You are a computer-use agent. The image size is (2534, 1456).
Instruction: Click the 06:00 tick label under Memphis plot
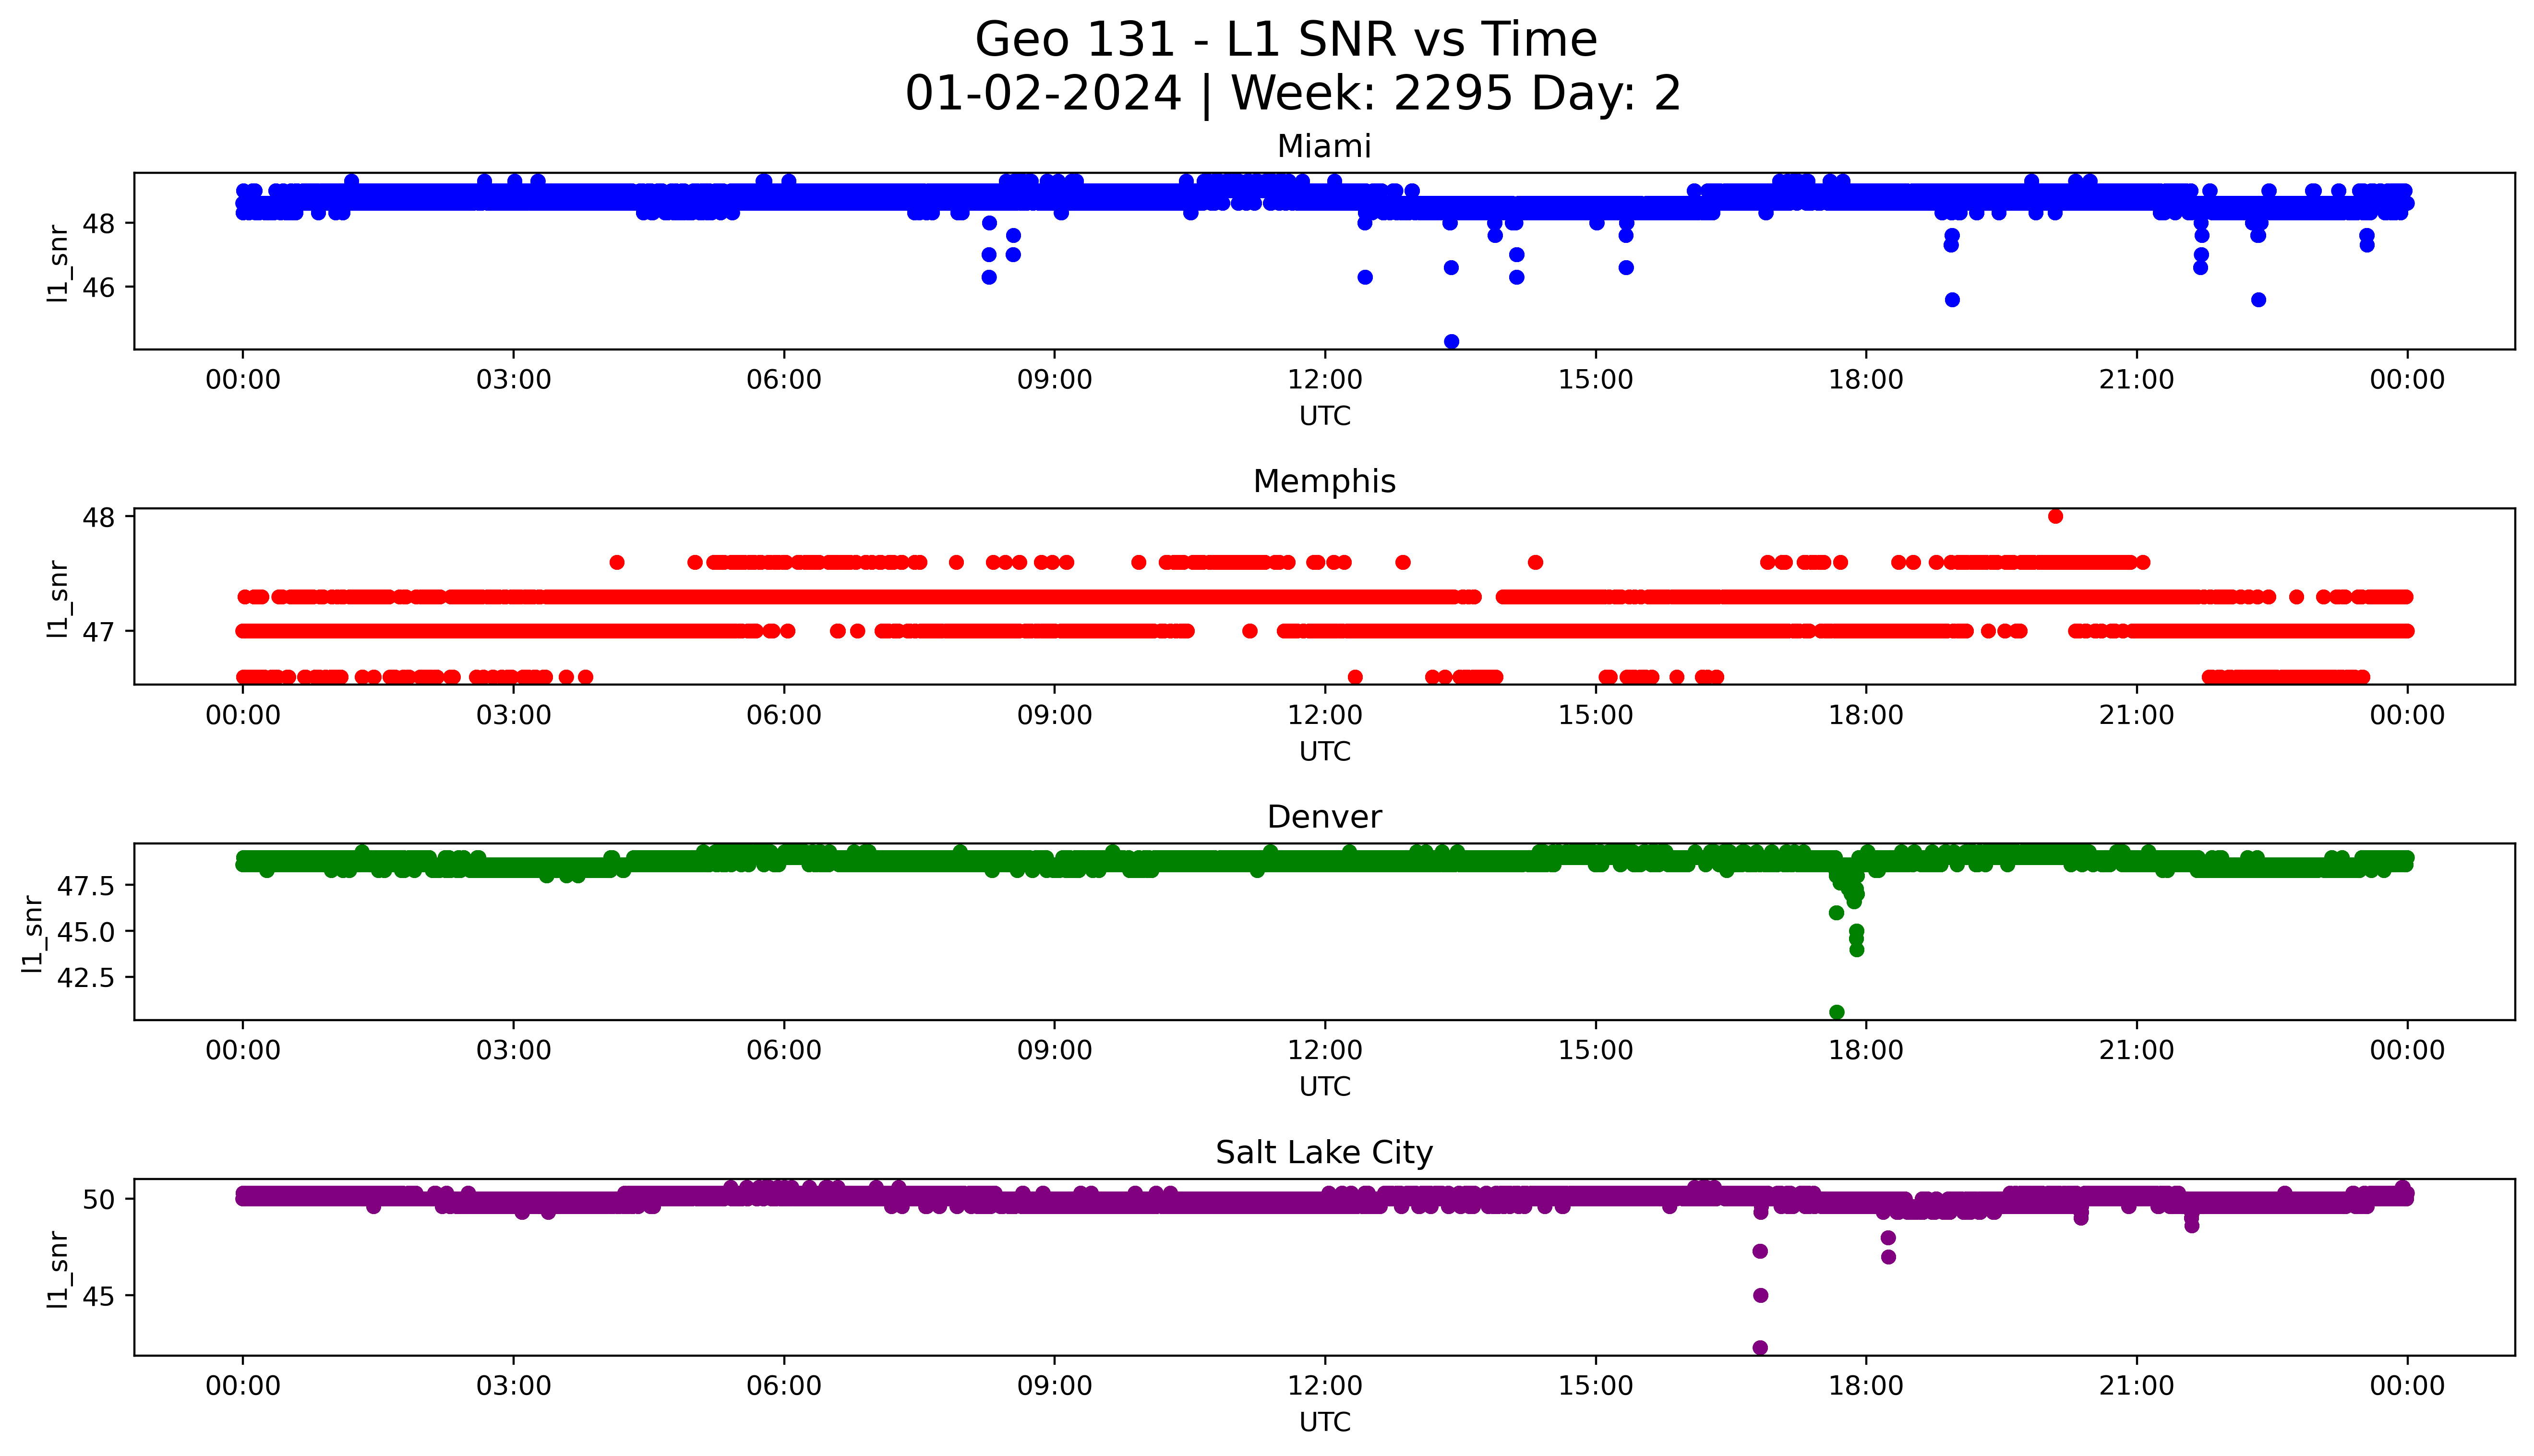pos(785,715)
